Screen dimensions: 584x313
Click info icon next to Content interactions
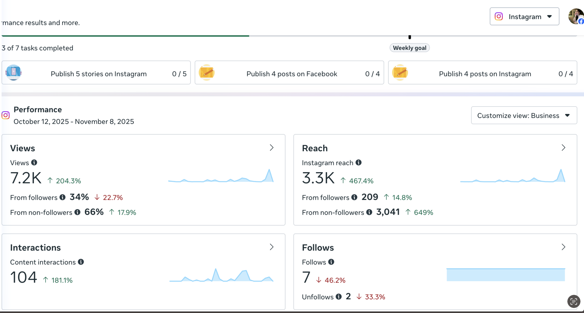(81, 262)
